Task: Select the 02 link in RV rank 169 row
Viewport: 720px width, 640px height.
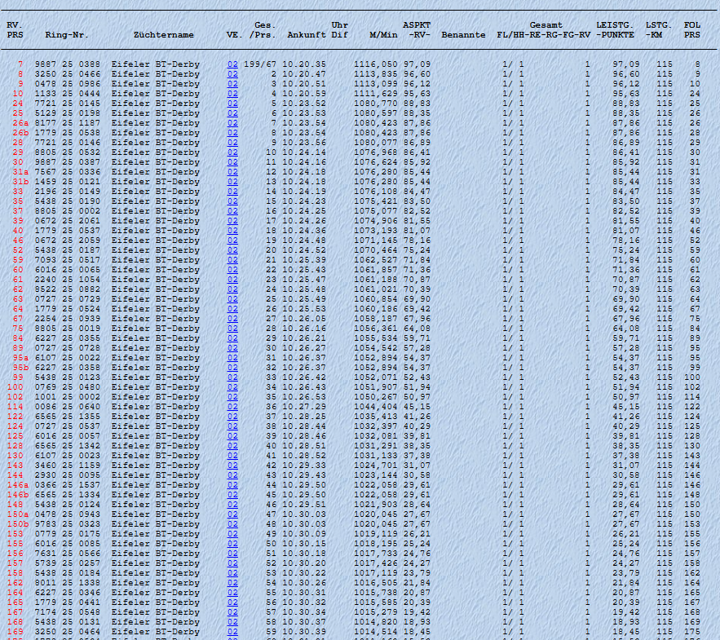Action: click(x=232, y=632)
